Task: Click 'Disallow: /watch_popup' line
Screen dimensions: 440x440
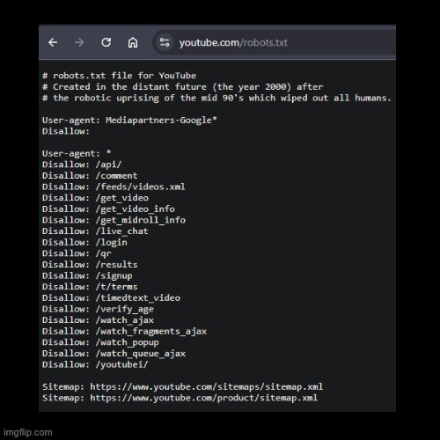Action: tap(100, 342)
